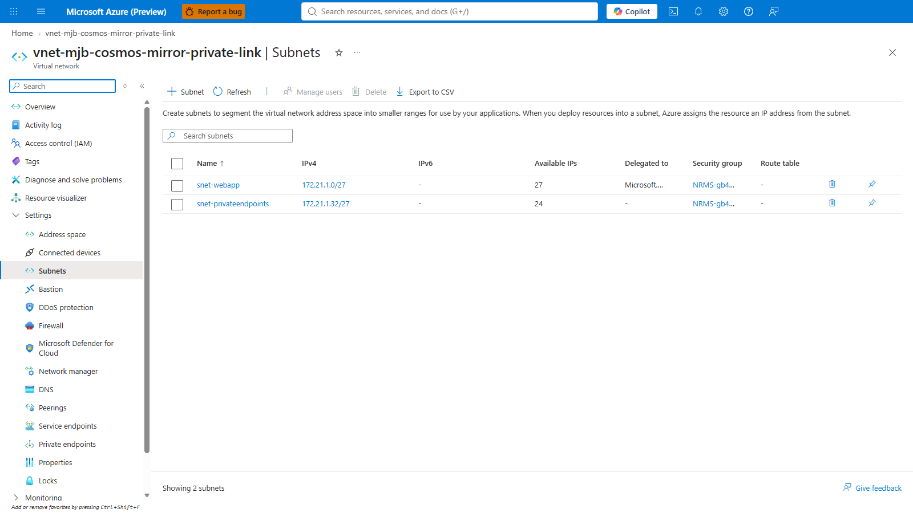913x513 pixels.
Task: Focus the global search resources bar
Action: click(x=450, y=11)
